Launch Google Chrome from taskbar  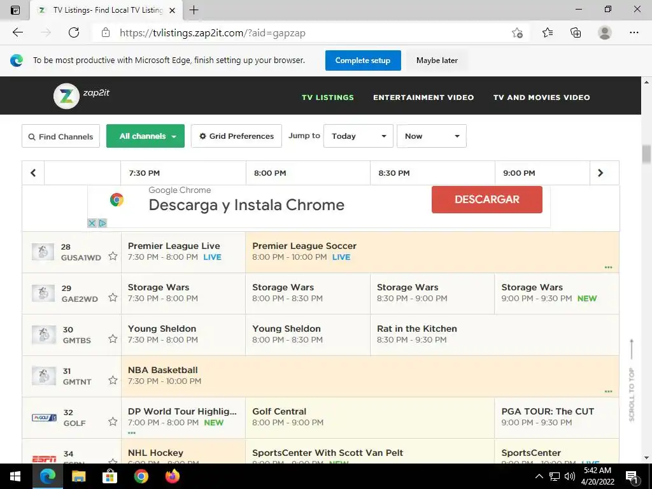(141, 476)
